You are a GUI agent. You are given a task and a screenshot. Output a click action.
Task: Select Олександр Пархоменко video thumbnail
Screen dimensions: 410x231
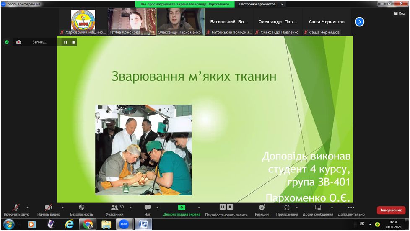tap(180, 22)
